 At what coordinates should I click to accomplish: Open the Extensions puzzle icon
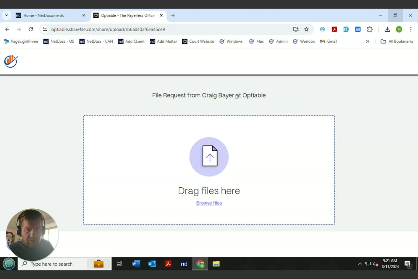(370, 29)
